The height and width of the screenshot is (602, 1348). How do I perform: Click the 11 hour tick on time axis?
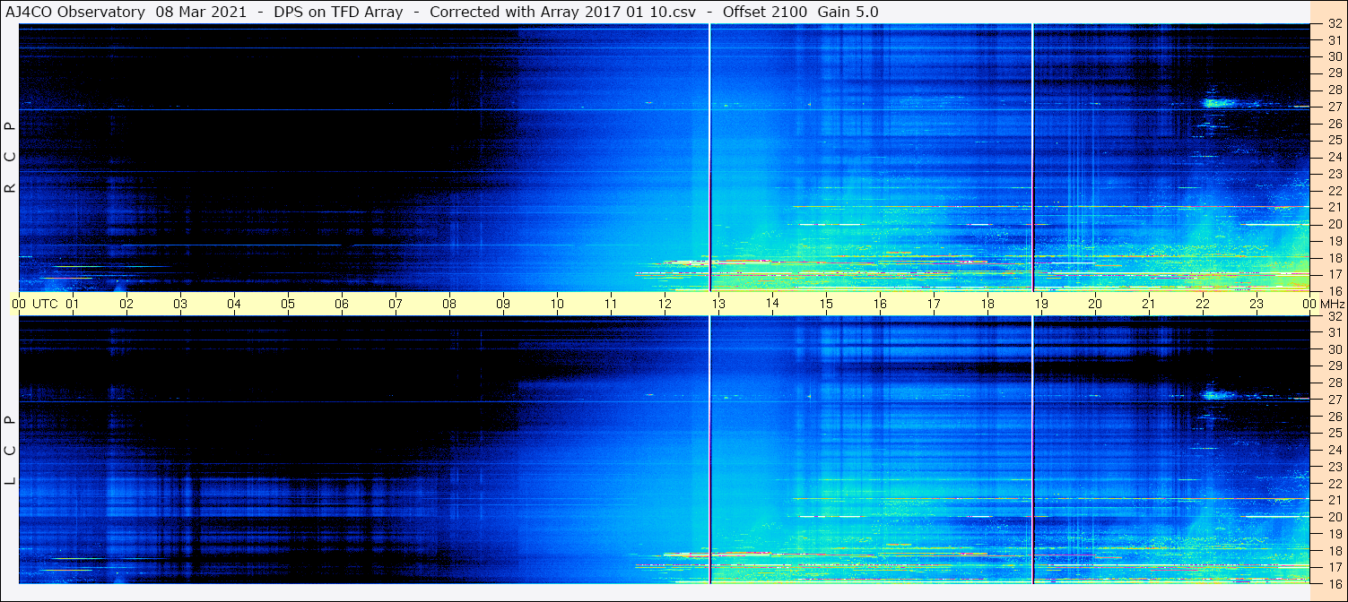point(611,304)
